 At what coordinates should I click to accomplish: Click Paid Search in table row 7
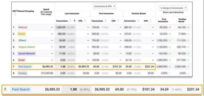25,67
